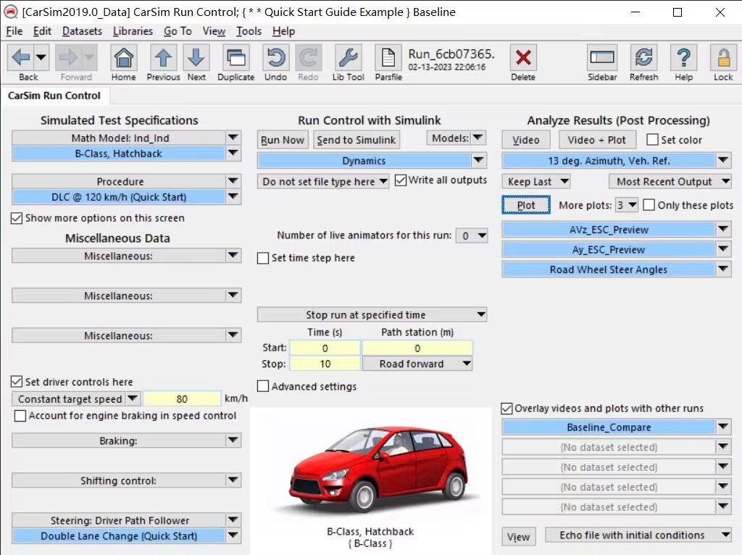Viewport: 742px width, 555px height.
Task: Click the Stop time field showing 10
Action: coord(325,364)
